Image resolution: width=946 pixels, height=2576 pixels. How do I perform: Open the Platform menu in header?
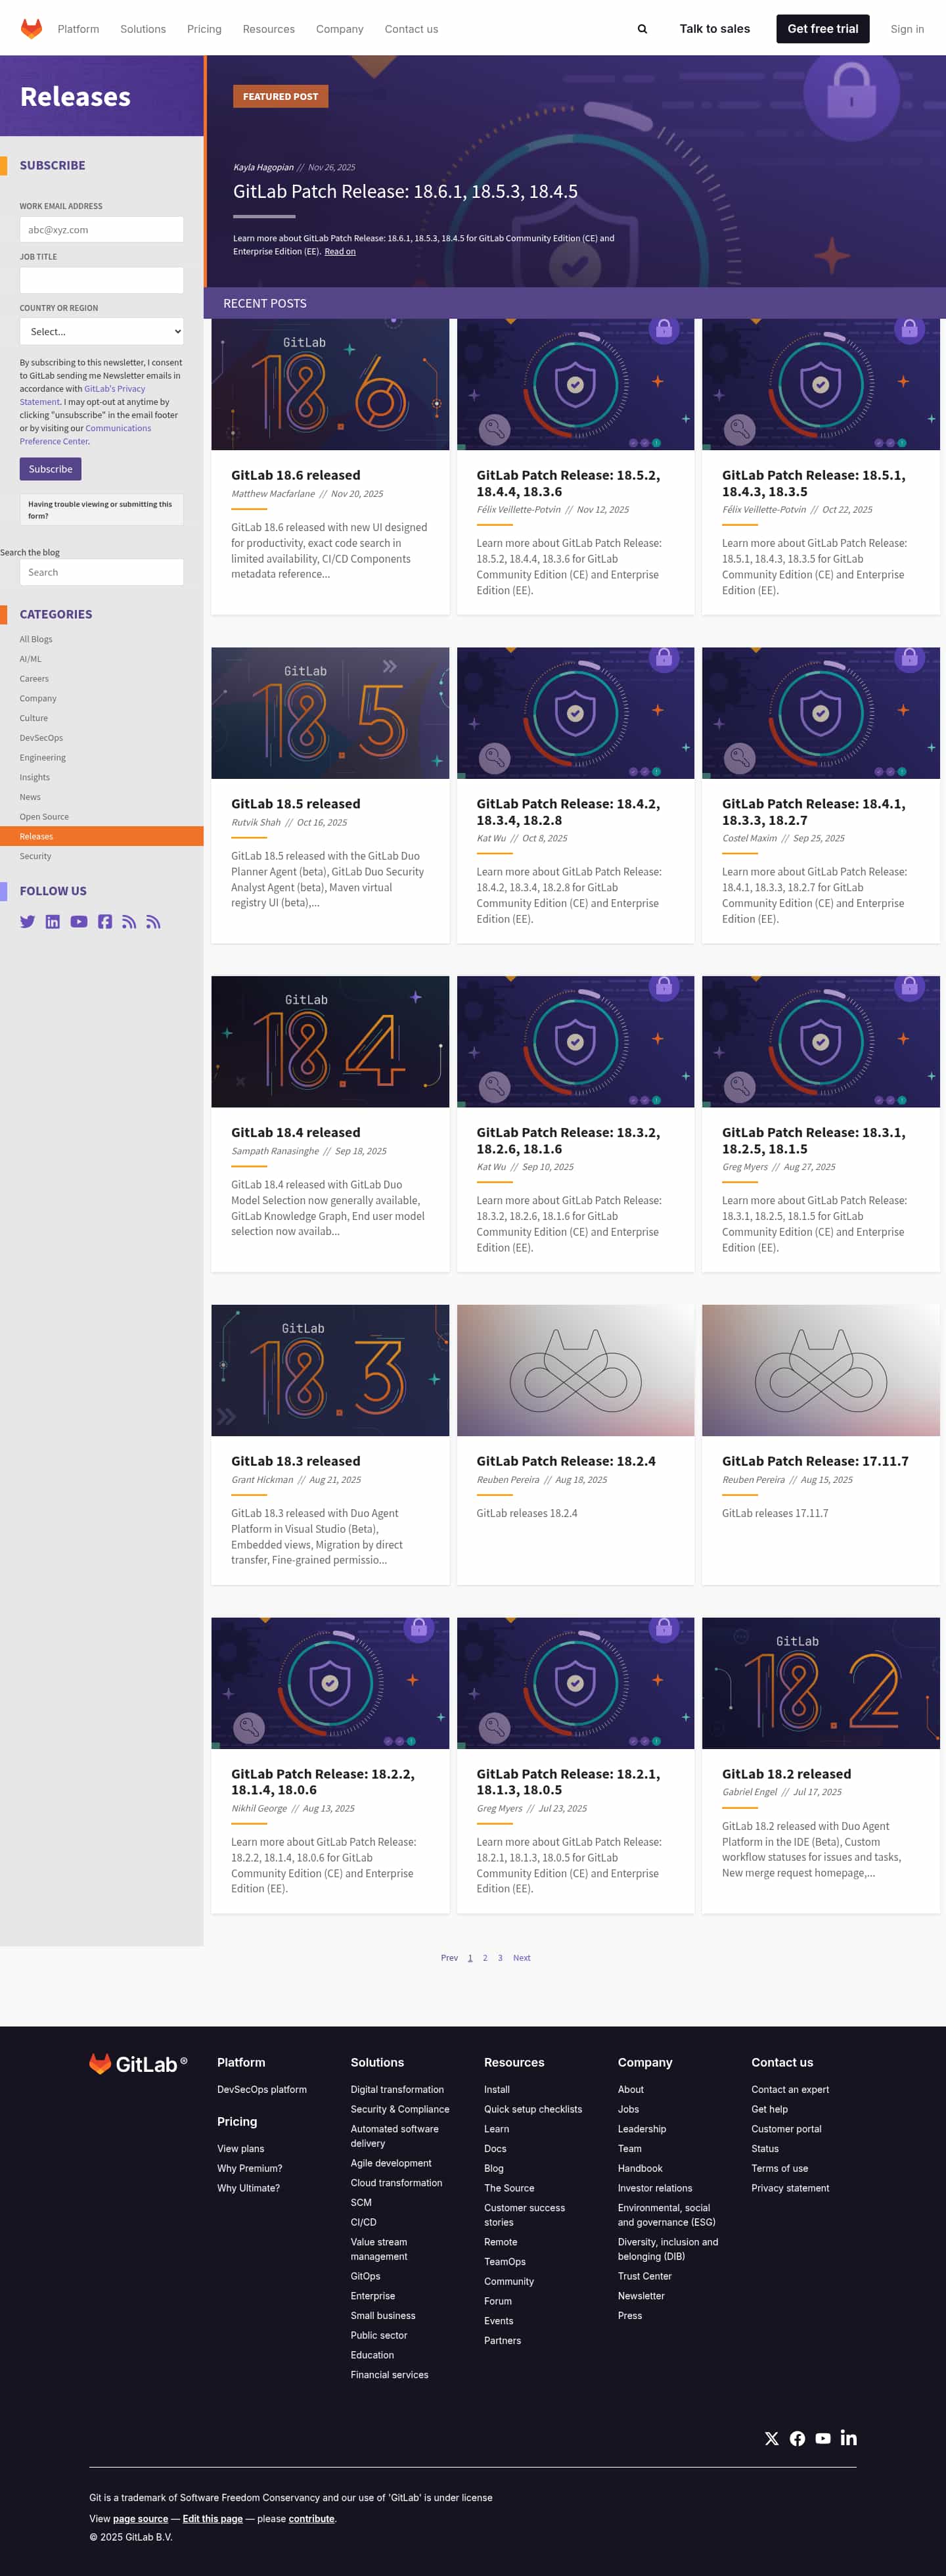[x=78, y=29]
